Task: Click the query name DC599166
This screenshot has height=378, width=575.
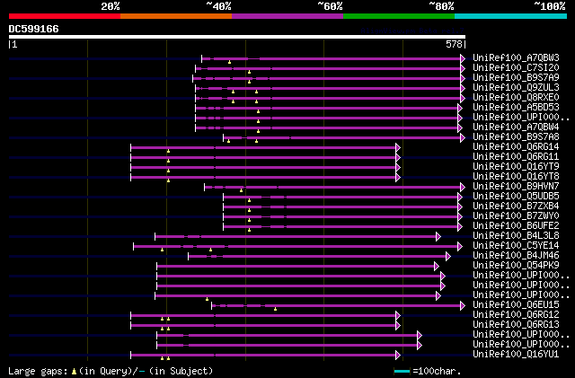Action: click(x=34, y=29)
